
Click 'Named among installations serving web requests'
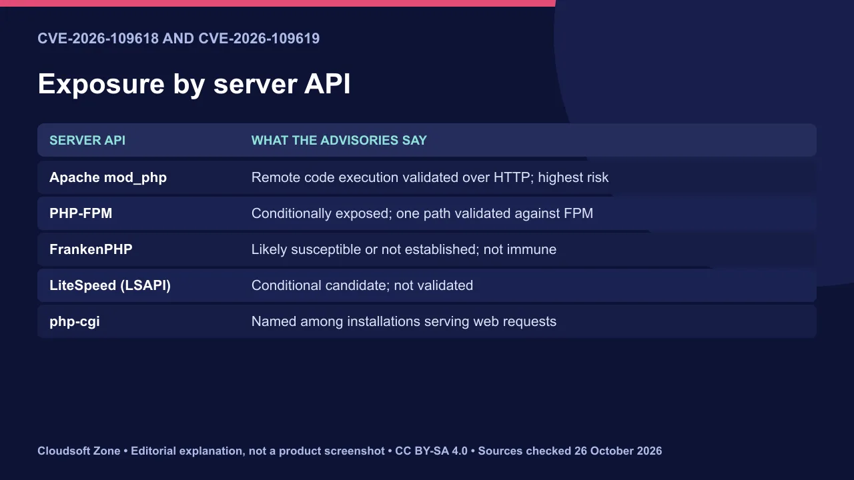(404, 321)
